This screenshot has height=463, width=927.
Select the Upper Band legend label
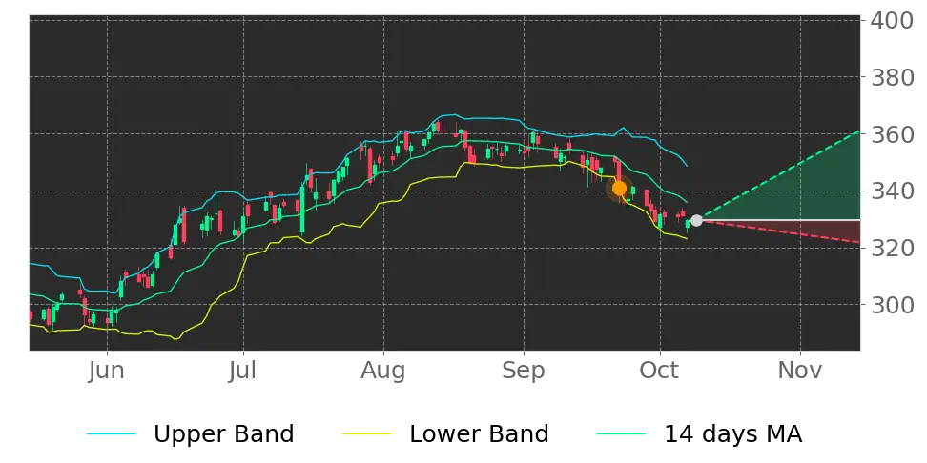pos(223,434)
